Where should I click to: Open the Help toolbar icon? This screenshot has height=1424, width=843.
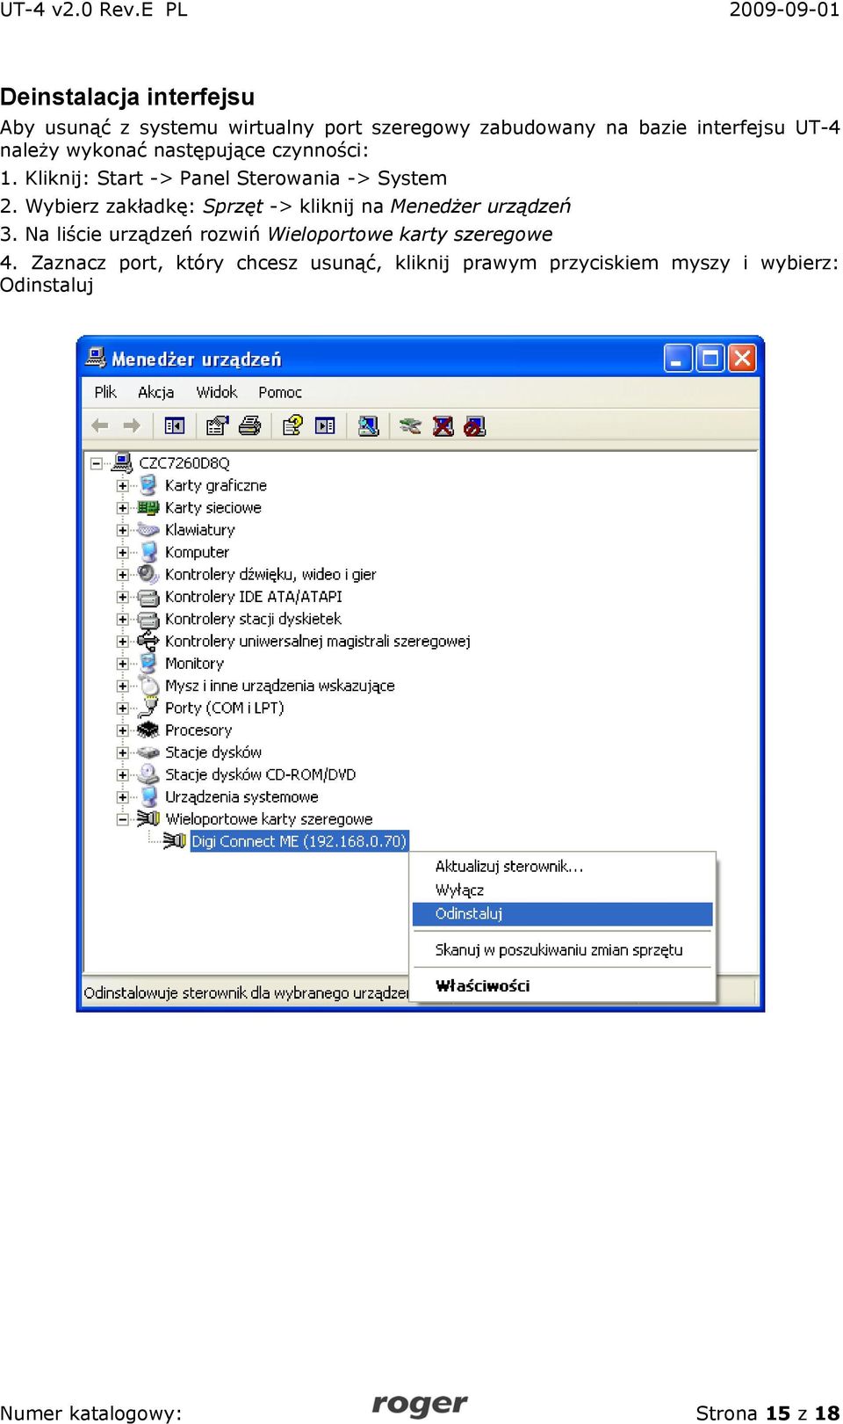tap(292, 426)
